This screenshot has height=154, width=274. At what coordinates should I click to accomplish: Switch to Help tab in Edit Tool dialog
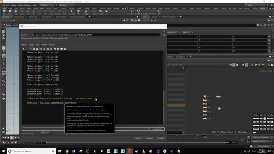[37, 45]
